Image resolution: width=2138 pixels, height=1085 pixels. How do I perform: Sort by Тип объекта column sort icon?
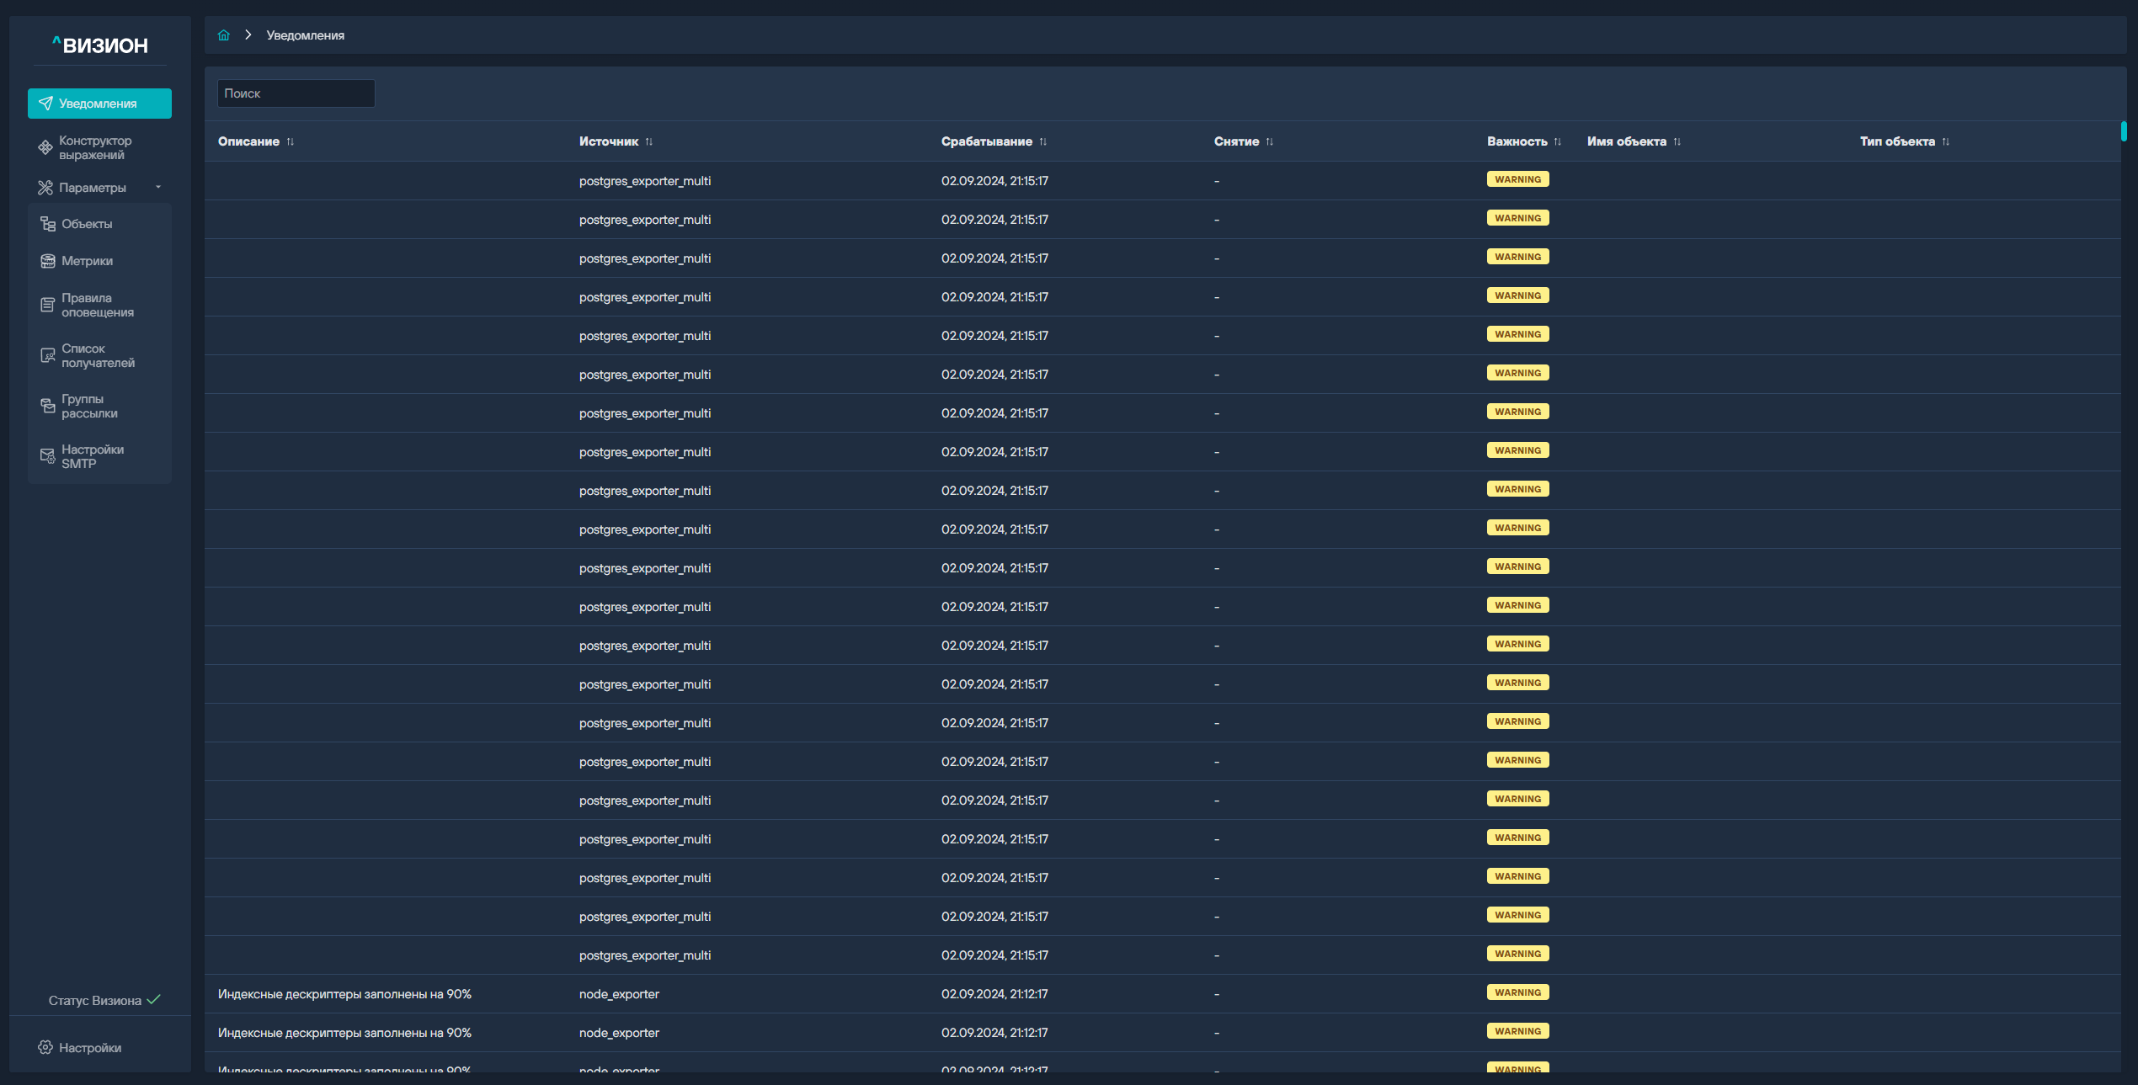tap(1946, 141)
